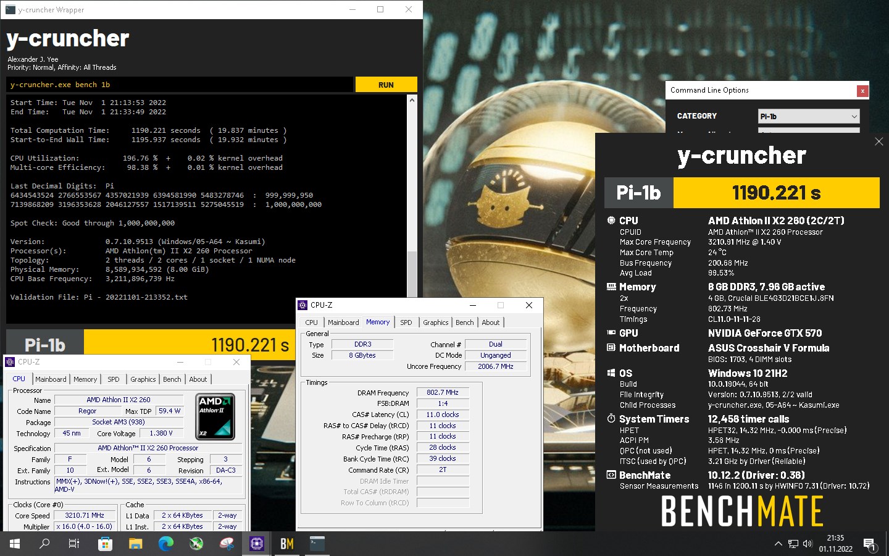889x556 pixels.
Task: Click the CPU chip icon in BenchMate results
Action: 611,221
